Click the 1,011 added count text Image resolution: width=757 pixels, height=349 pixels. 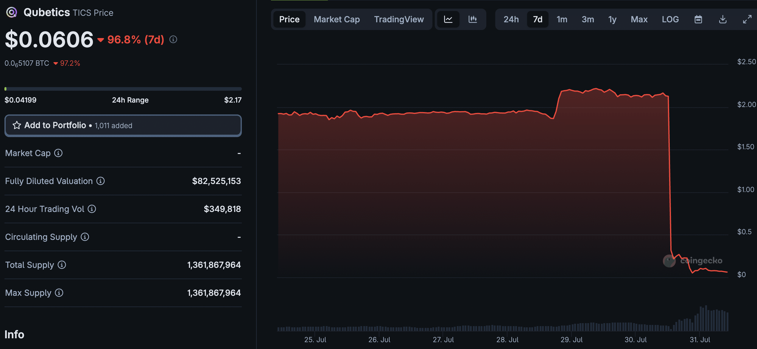tap(113, 126)
